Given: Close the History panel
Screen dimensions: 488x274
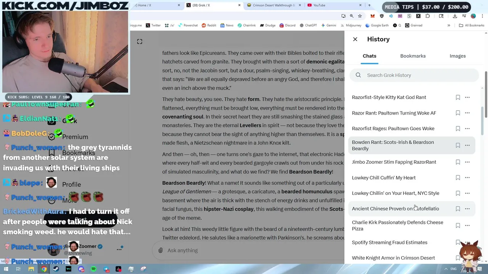Looking at the screenshot, I should pyautogui.click(x=355, y=39).
